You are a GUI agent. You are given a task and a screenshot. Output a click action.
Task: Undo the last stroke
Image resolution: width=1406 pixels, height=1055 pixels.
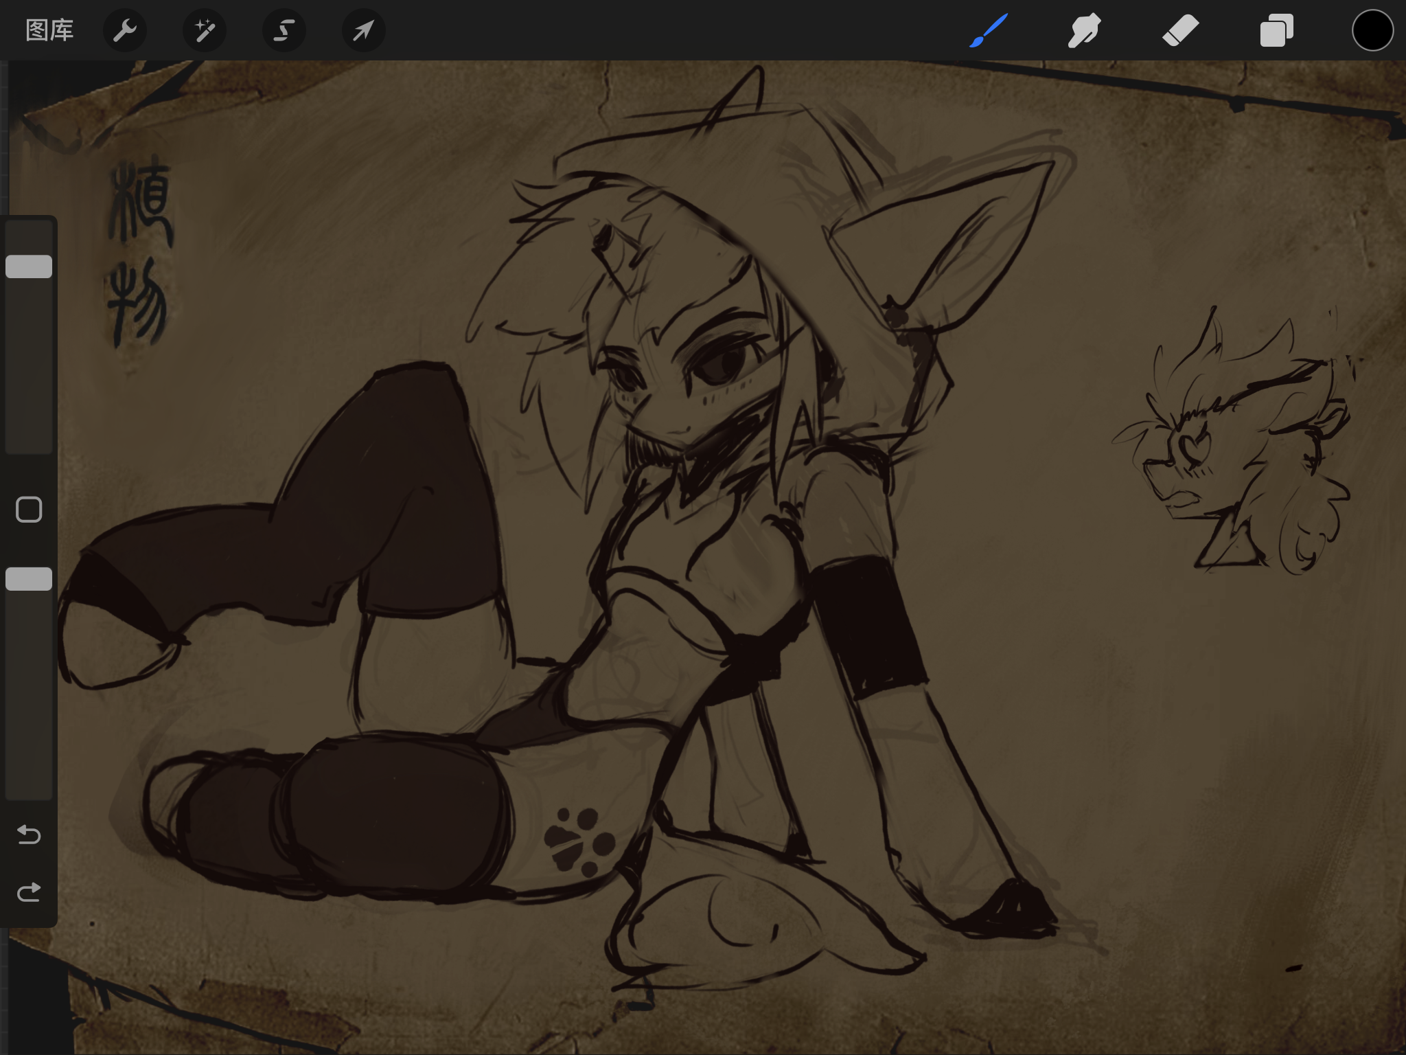[29, 835]
